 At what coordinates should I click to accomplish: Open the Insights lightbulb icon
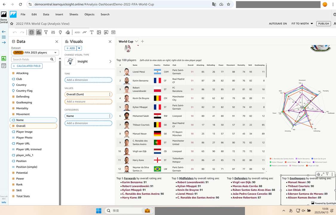pyautogui.click(x=61, y=32)
